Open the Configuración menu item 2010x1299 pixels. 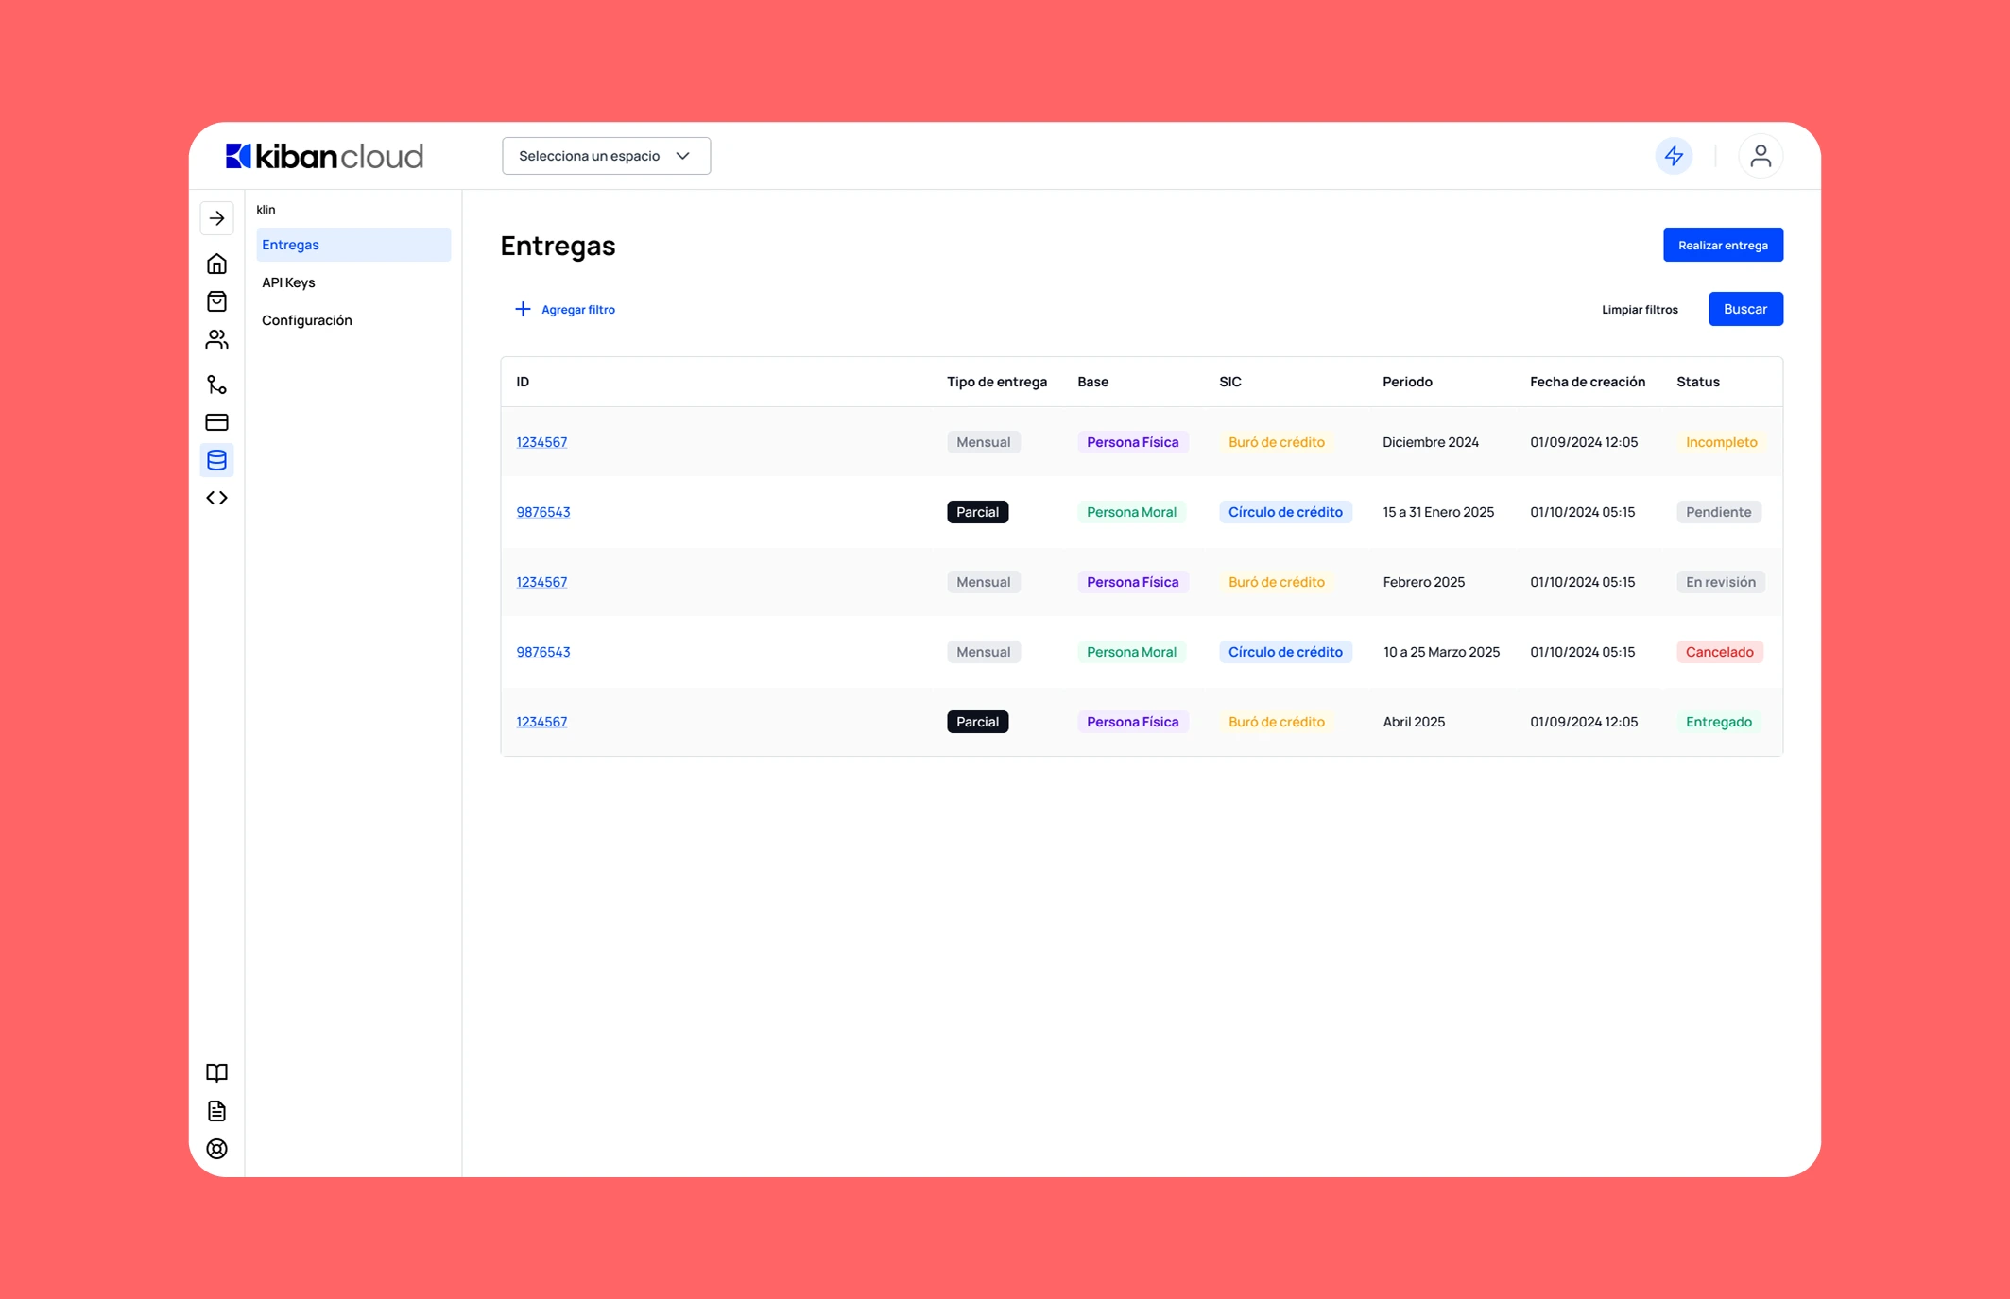(306, 320)
